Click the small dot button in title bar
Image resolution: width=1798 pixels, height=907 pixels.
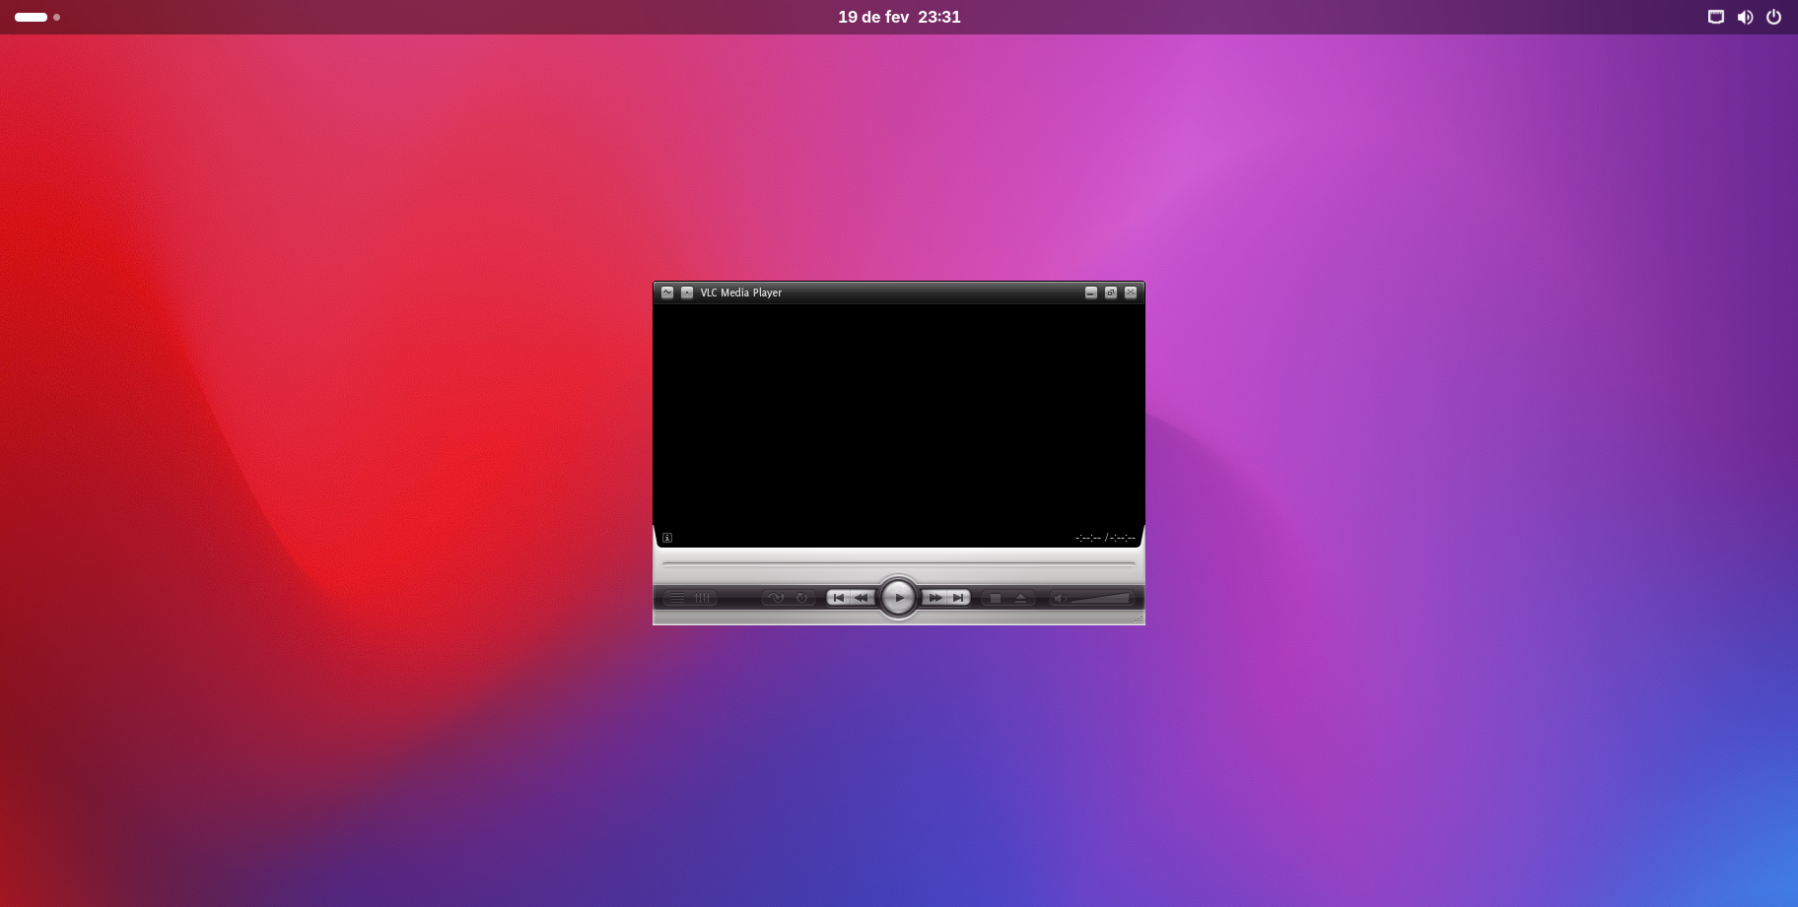[687, 292]
